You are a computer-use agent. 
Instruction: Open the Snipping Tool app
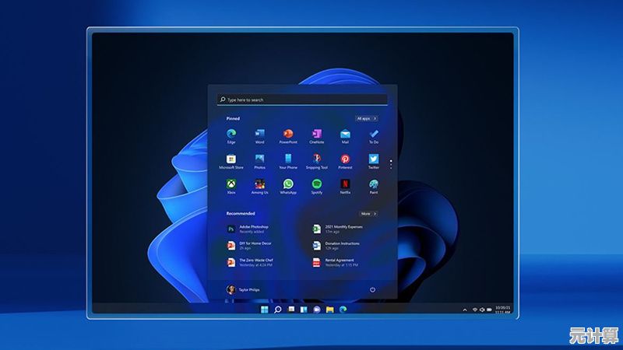pyautogui.click(x=316, y=159)
